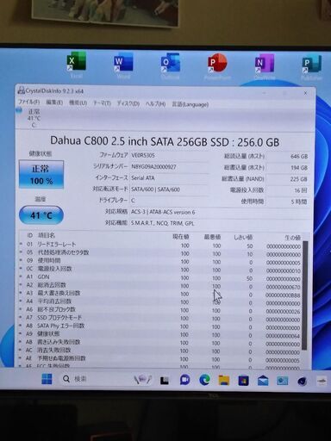Open the ファイル(F) menu

tap(28, 102)
